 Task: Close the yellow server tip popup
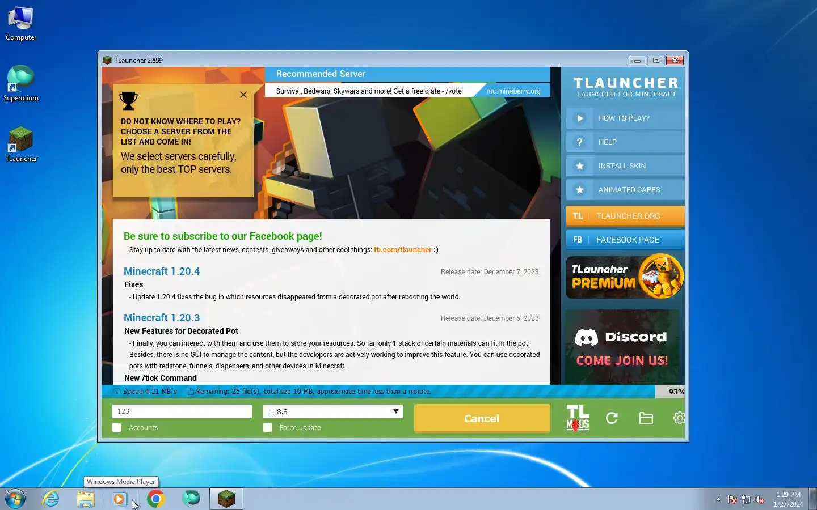pyautogui.click(x=243, y=95)
